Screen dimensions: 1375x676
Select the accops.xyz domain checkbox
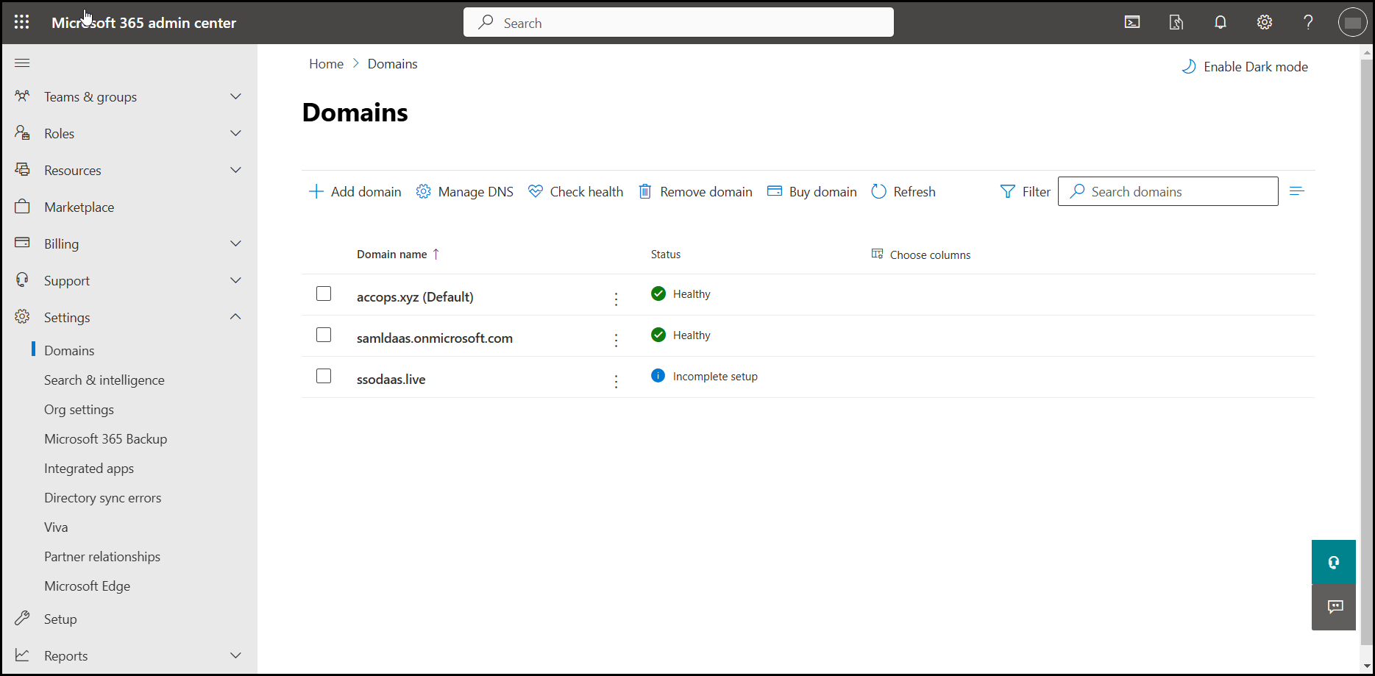[x=324, y=293]
